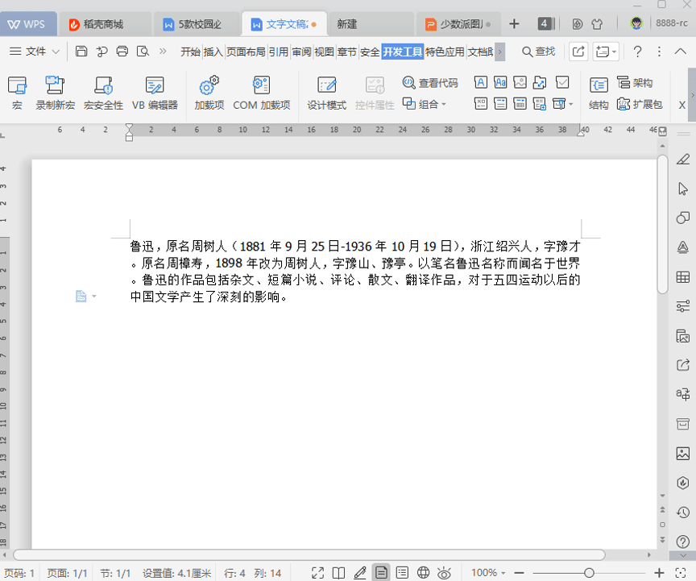Save document with the save icon

81,51
